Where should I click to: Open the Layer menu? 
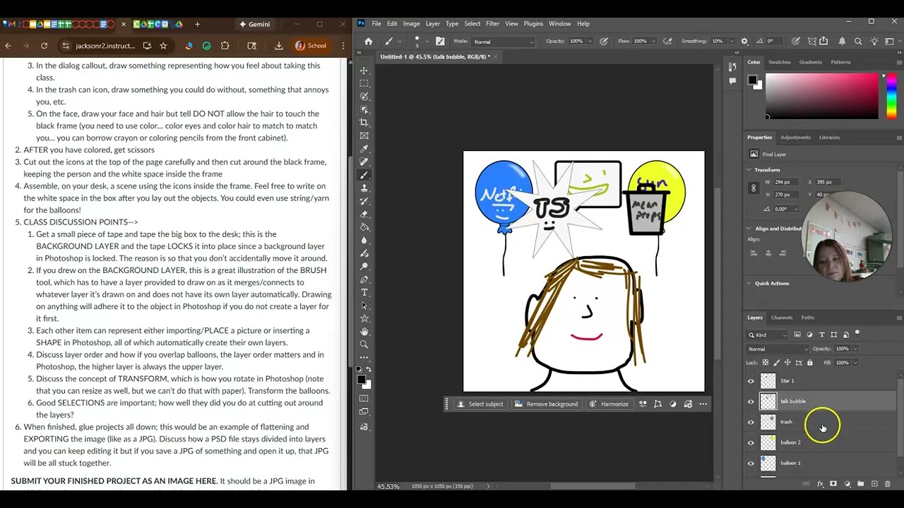(432, 23)
